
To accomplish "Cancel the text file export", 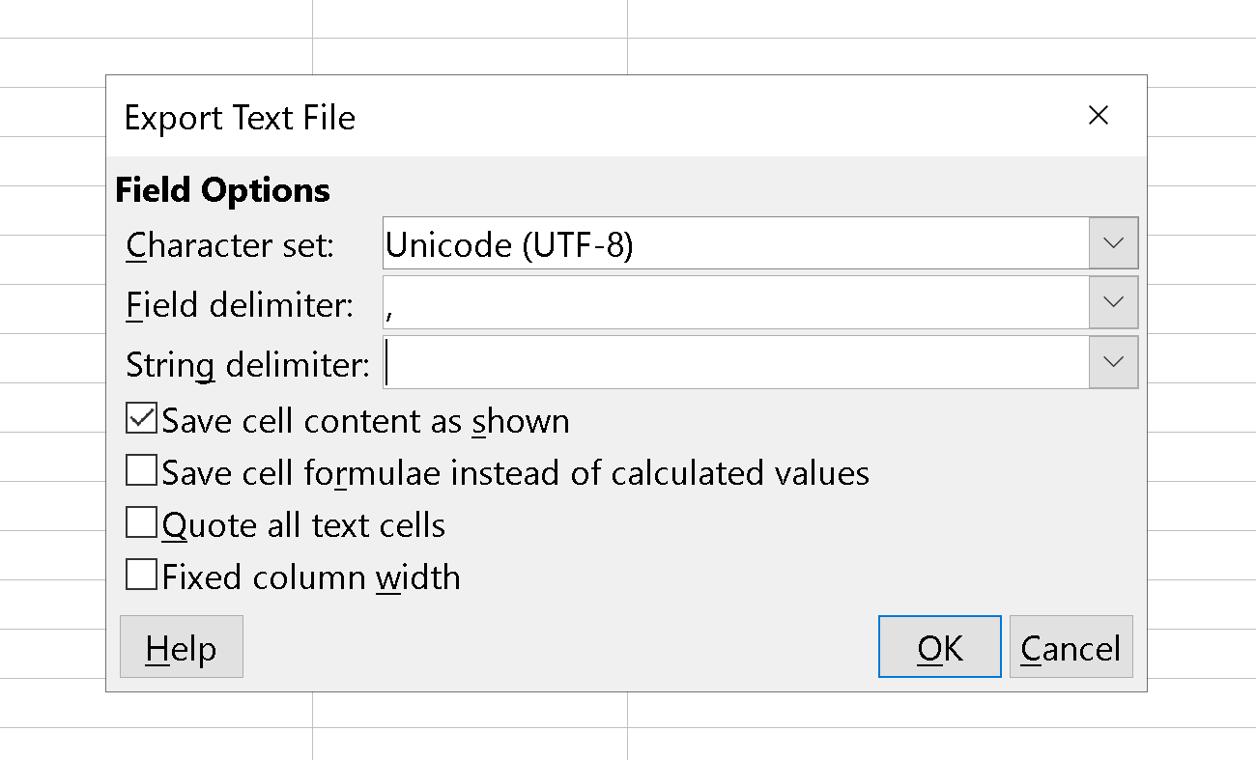I will (x=1070, y=647).
